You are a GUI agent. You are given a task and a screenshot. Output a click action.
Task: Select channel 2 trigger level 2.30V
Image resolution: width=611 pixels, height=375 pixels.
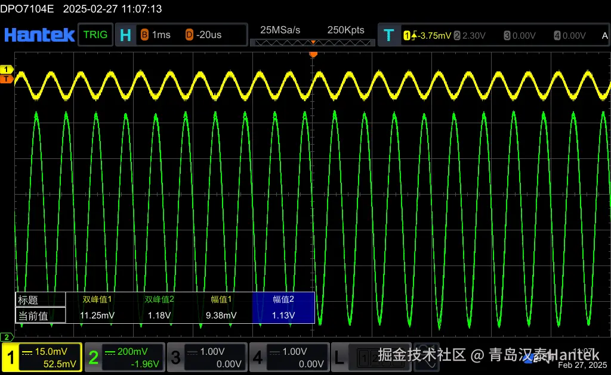[x=470, y=36]
